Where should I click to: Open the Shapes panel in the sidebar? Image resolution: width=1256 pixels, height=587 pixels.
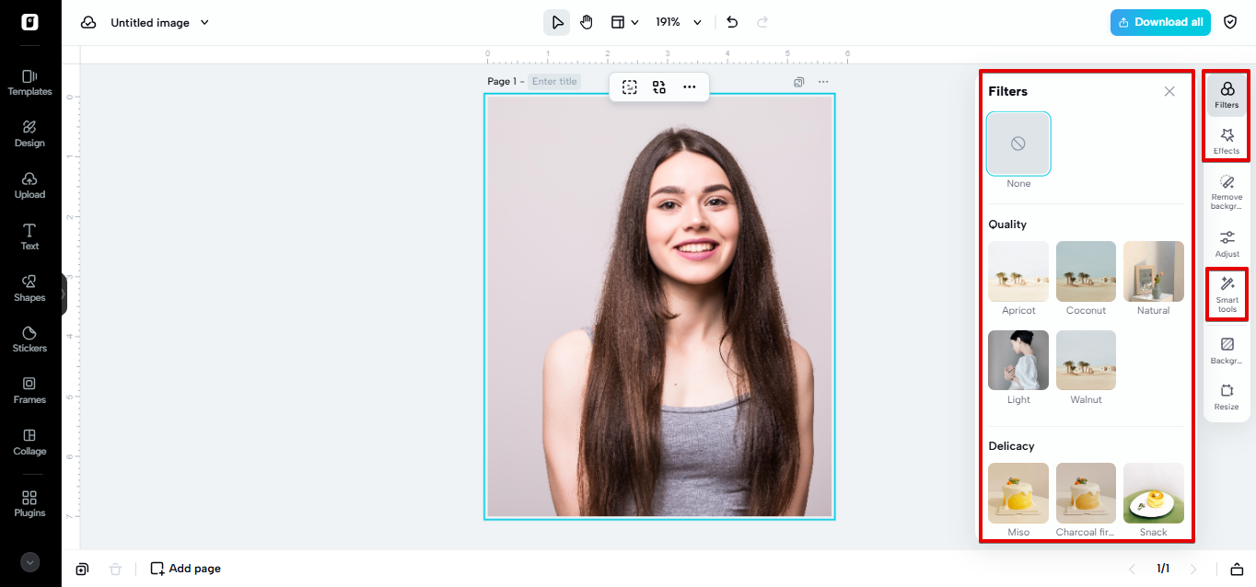click(x=29, y=287)
